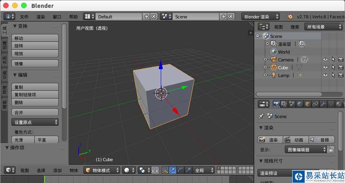Delete the current Scene
The height and width of the screenshot is (183, 345).
coord(231,16)
